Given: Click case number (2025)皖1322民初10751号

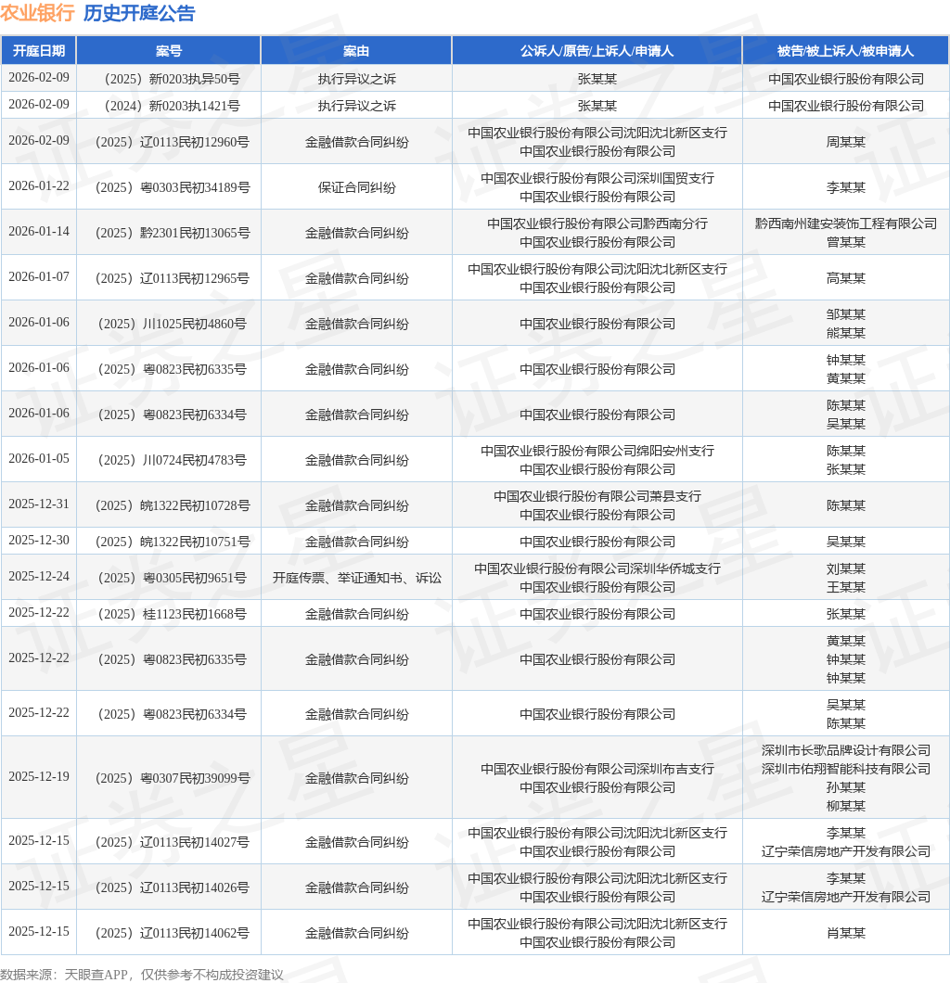Looking at the screenshot, I should pyautogui.click(x=169, y=542).
